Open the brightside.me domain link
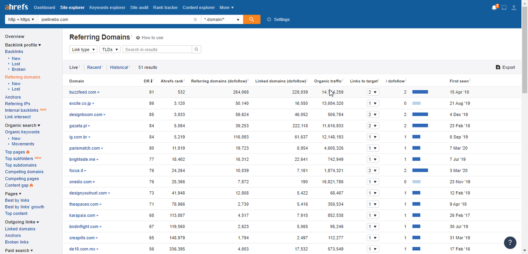 (82, 159)
